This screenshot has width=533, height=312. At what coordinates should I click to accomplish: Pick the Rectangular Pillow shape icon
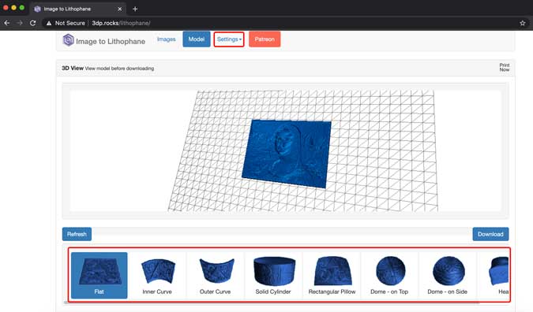(x=332, y=271)
